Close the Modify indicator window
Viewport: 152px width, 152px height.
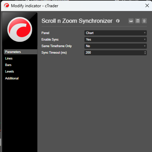(147, 6)
